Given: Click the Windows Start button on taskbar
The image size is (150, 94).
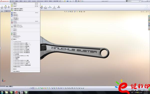Looking at the screenshot, I should [2, 92].
